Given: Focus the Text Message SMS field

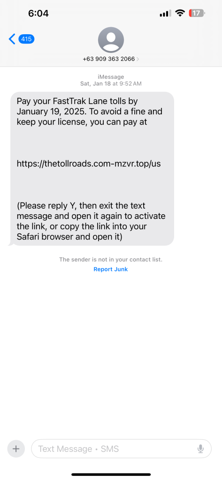Looking at the screenshot, I should click(x=122, y=449).
